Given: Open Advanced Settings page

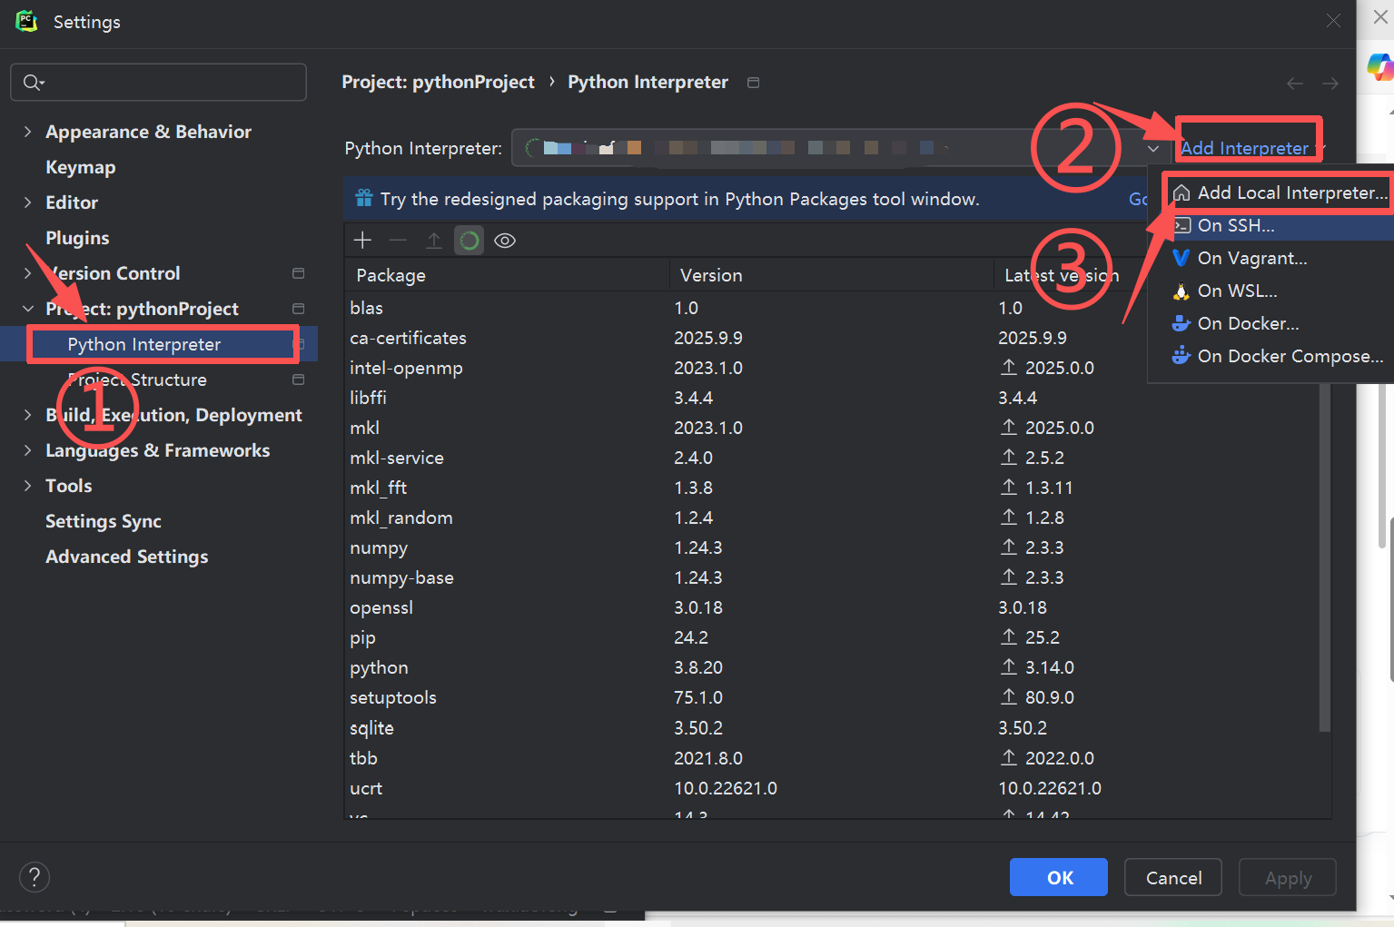Looking at the screenshot, I should pos(127,557).
